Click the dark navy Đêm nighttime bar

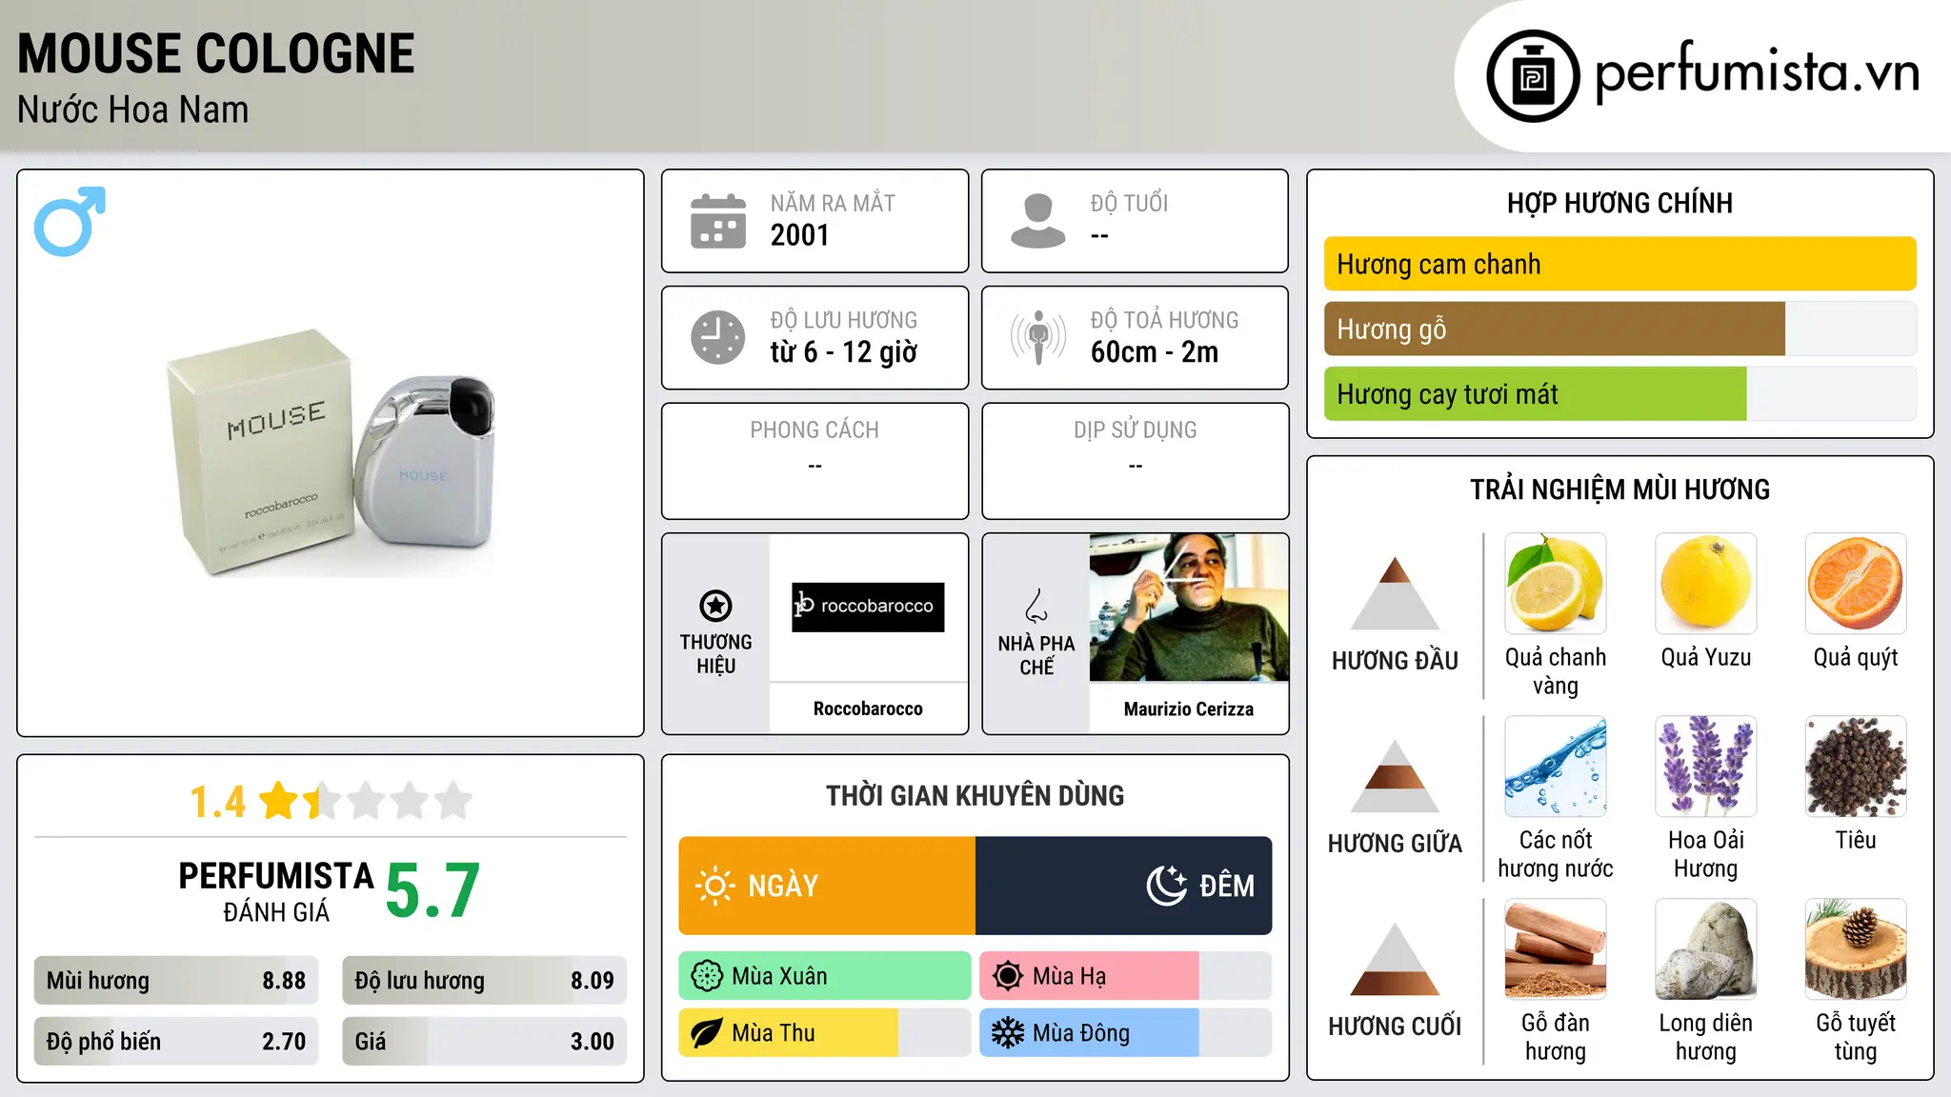(x=1124, y=886)
